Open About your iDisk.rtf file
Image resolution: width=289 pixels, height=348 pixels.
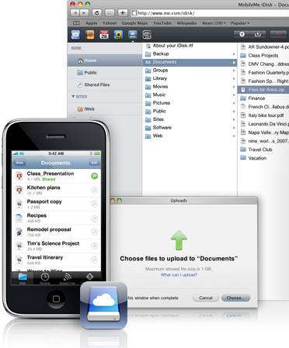pyautogui.click(x=190, y=46)
